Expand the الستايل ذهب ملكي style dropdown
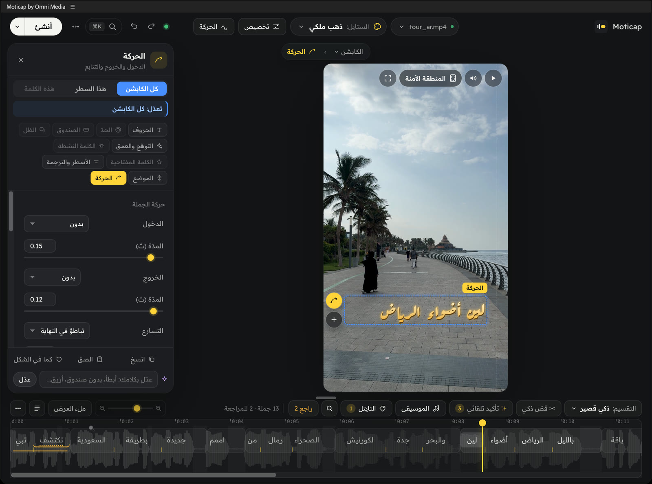 (338, 27)
